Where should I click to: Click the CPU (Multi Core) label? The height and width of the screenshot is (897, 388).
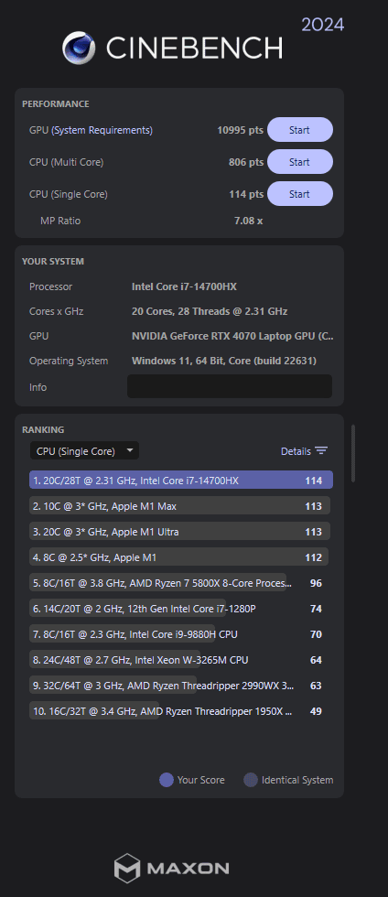coord(67,163)
